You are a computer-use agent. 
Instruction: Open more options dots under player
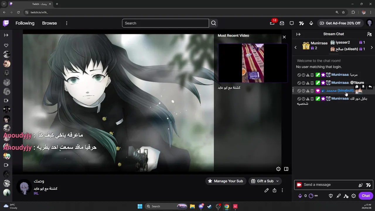[282, 190]
